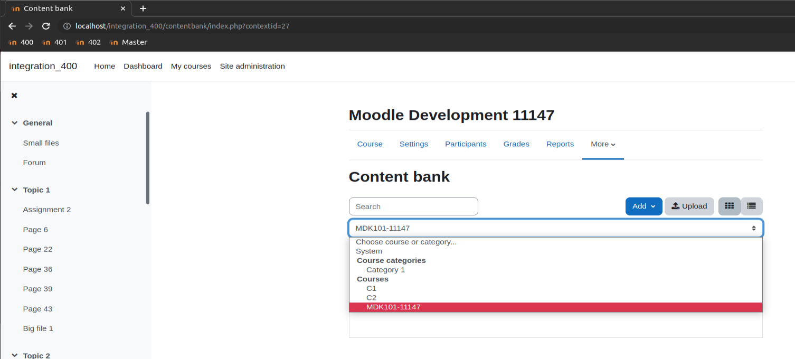Open Forum in course index

pyautogui.click(x=34, y=163)
